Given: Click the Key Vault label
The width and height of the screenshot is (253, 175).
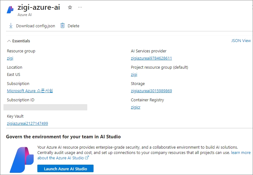Looking at the screenshot, I should 15,116.
